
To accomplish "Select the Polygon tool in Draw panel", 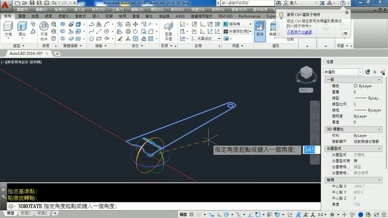I will pos(92,39).
